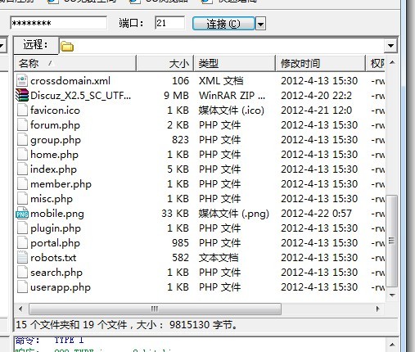Sort by the 修改时间 column header
The height and width of the screenshot is (352, 415).
tap(321, 64)
